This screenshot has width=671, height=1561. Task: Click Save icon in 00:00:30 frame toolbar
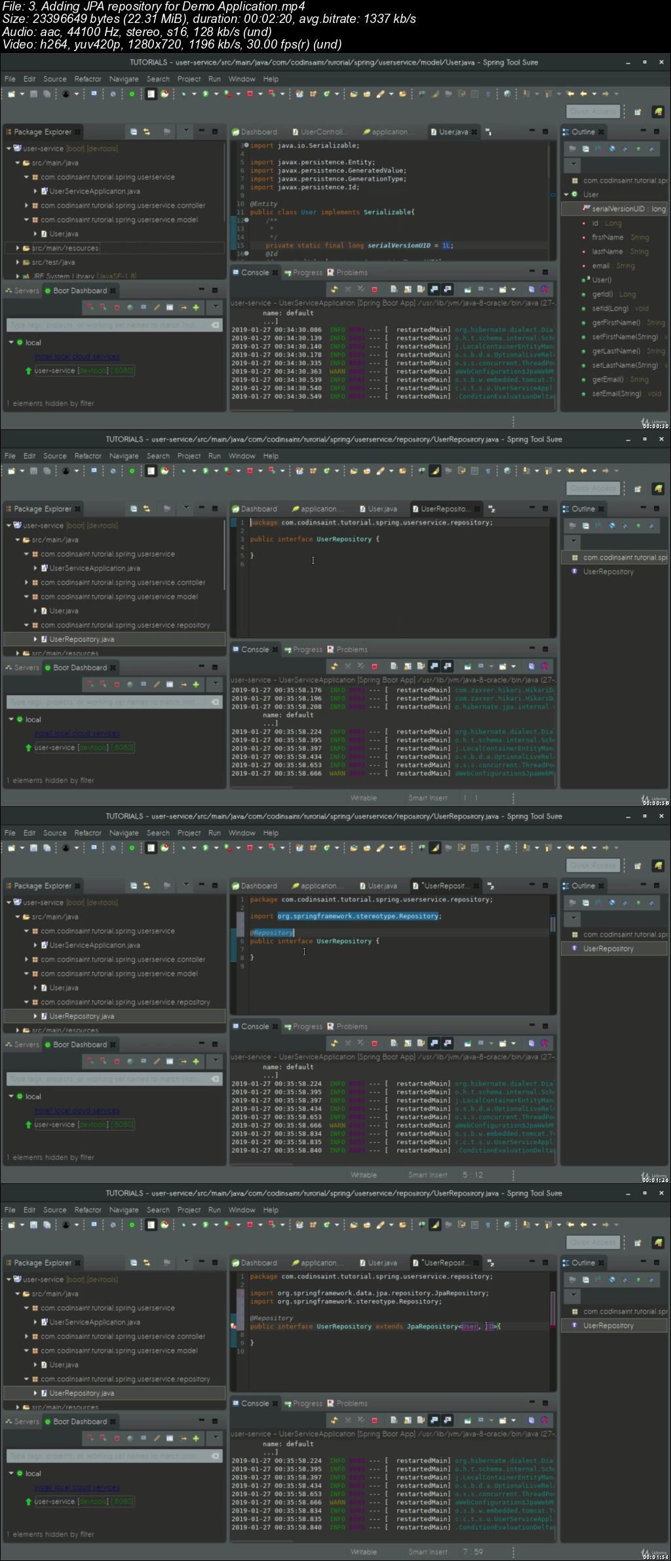click(34, 94)
